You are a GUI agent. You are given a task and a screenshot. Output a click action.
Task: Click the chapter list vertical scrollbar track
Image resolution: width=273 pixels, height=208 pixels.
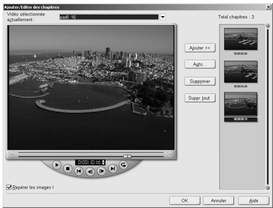tap(268, 106)
